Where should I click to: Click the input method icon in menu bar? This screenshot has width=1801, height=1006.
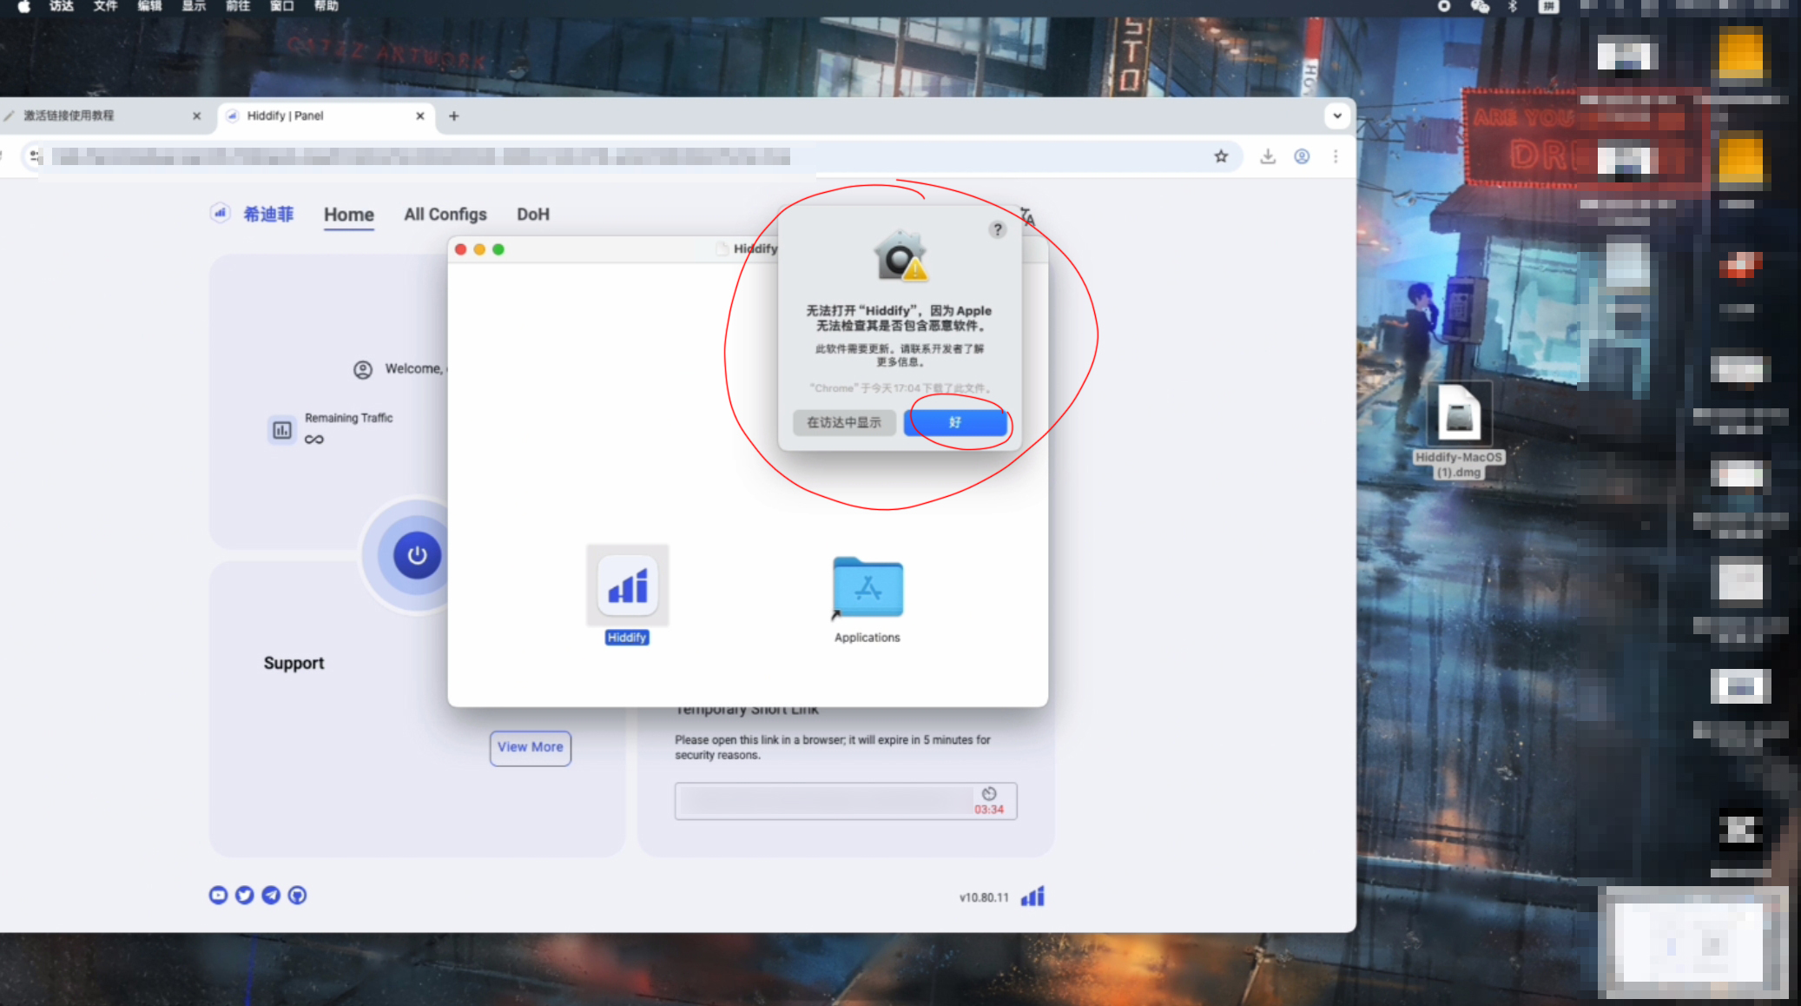coord(1548,6)
